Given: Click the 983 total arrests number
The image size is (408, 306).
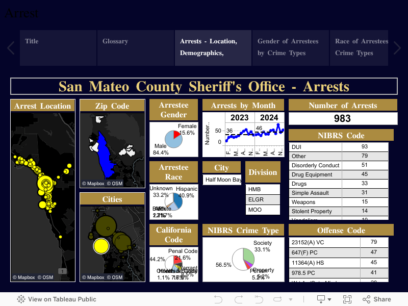Looking at the screenshot, I should (342, 118).
